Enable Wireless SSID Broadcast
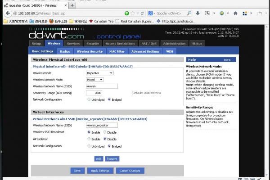The image size is (270, 180). 89,132
